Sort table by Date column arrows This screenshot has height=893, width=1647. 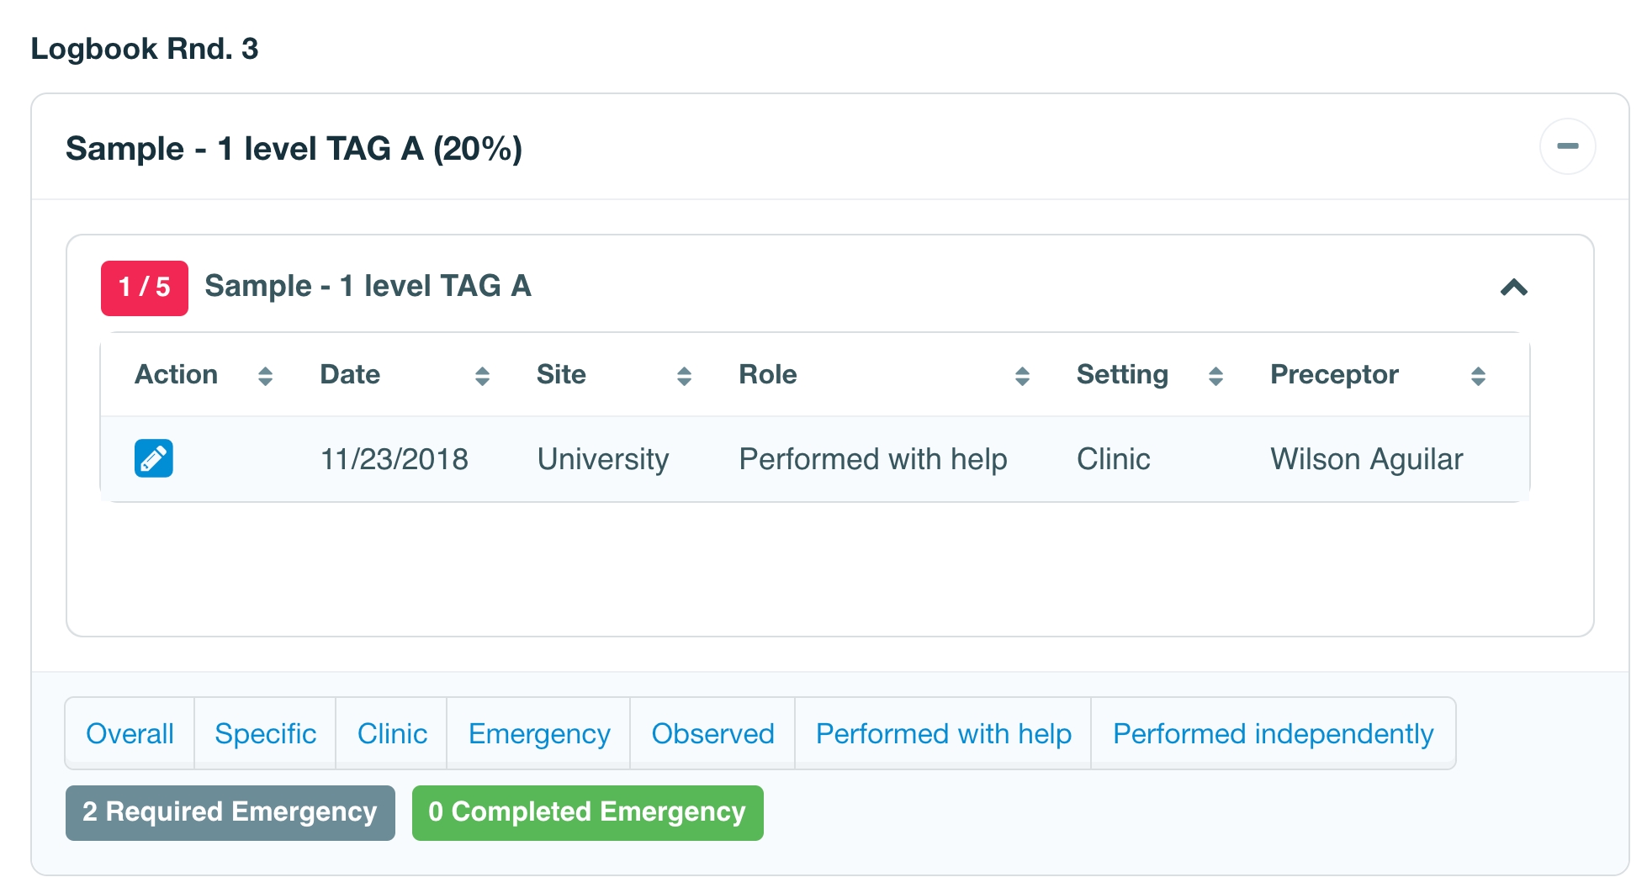(482, 376)
